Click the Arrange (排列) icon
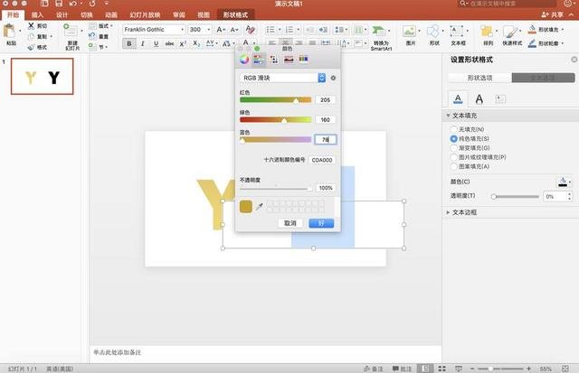Image resolution: width=579 pixels, height=373 pixels. pos(487,32)
